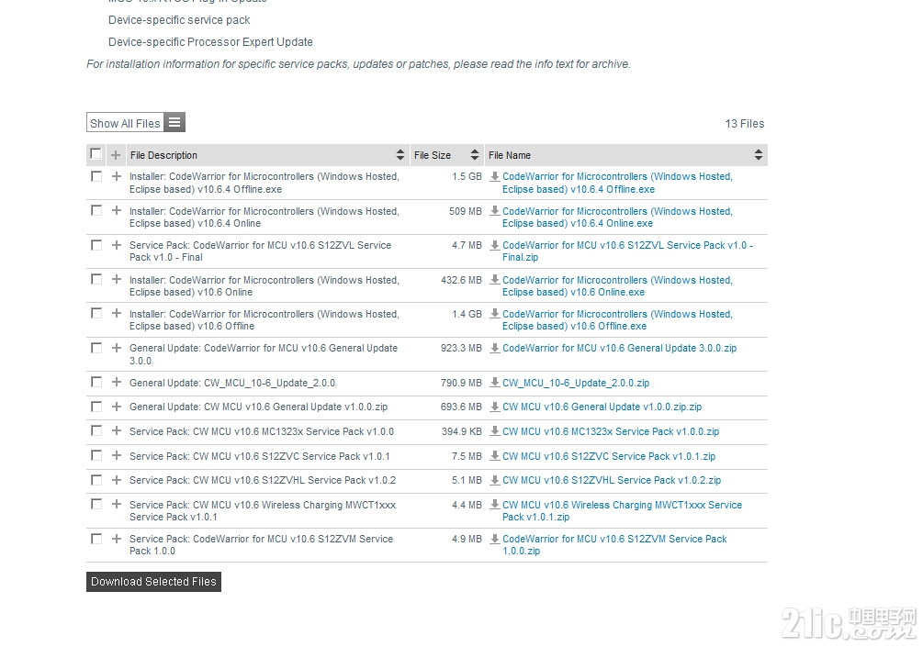
Task: Click download icon for v10.6.4 Online.exe
Action: coord(495,210)
